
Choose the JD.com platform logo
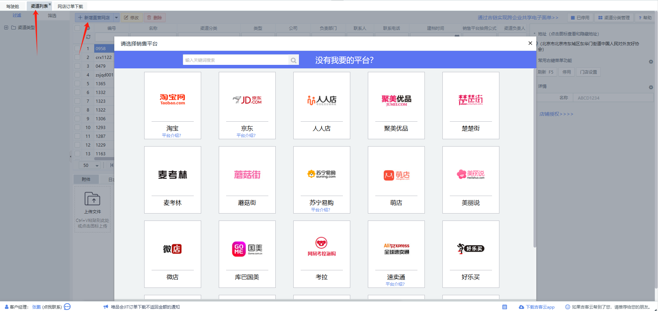tap(247, 100)
